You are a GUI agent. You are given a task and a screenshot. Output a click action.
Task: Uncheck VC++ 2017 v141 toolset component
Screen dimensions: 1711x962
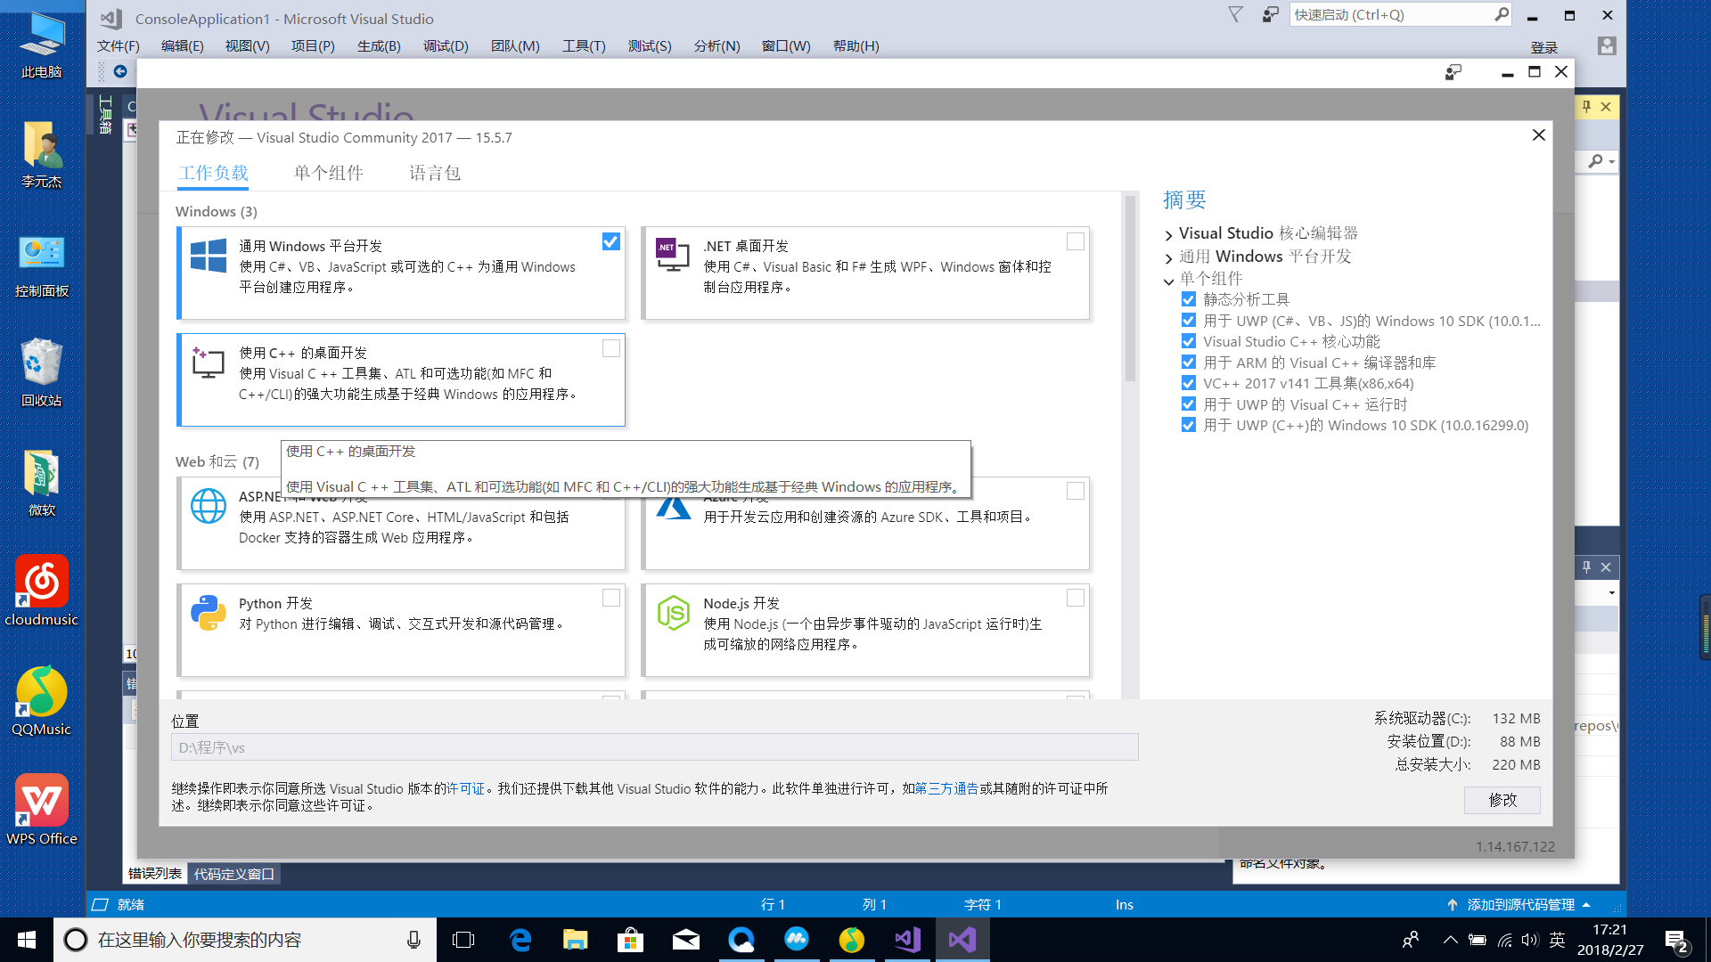(1188, 383)
